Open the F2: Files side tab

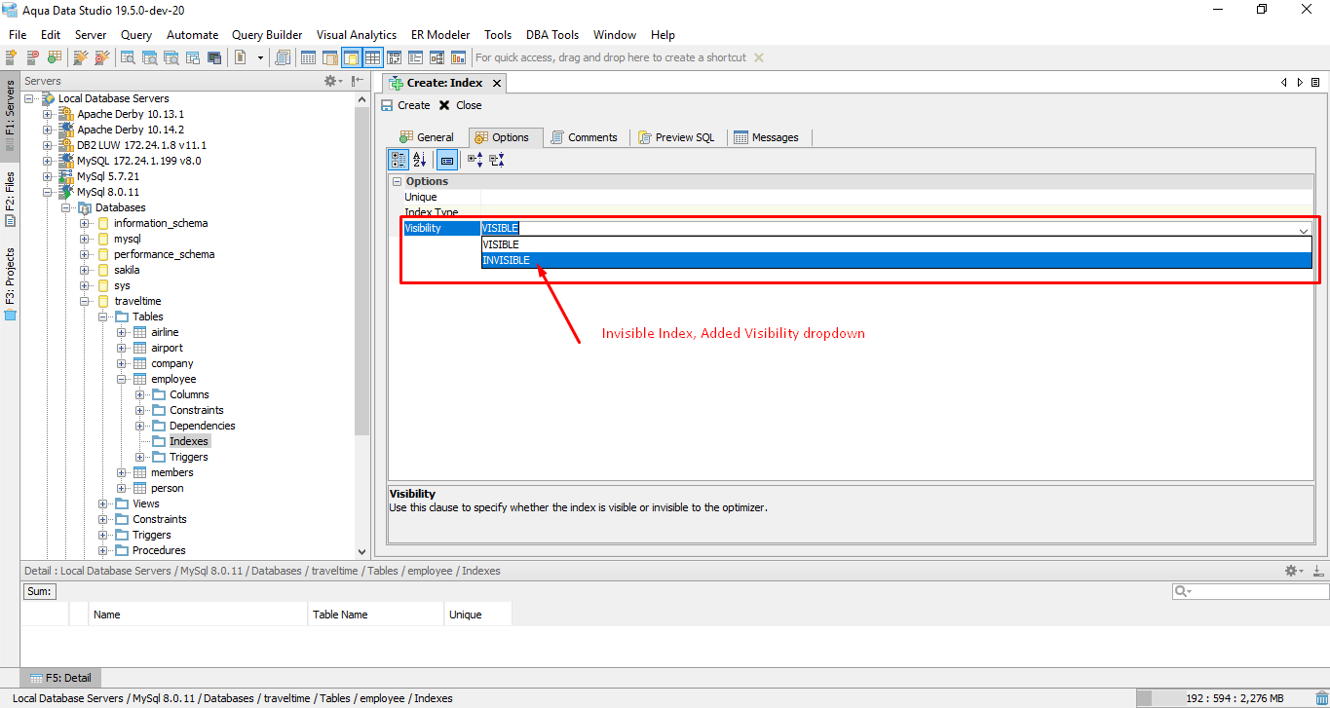(x=10, y=199)
